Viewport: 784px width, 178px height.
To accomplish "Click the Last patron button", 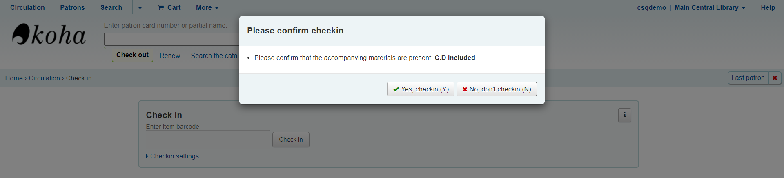I will pos(748,78).
